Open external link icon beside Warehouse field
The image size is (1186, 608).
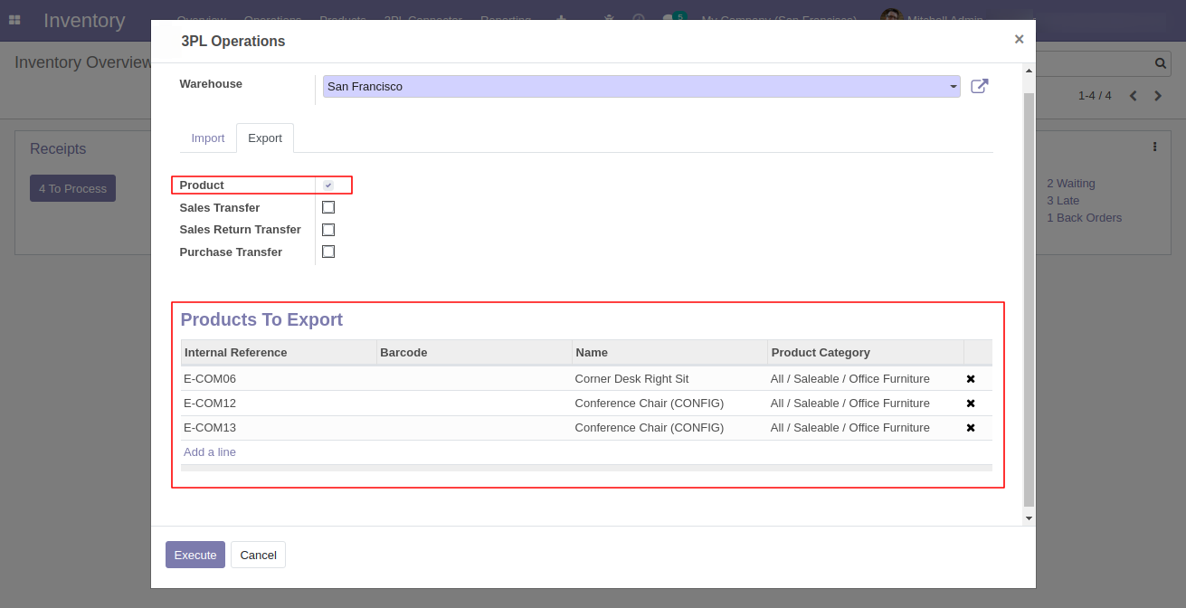coord(979,86)
